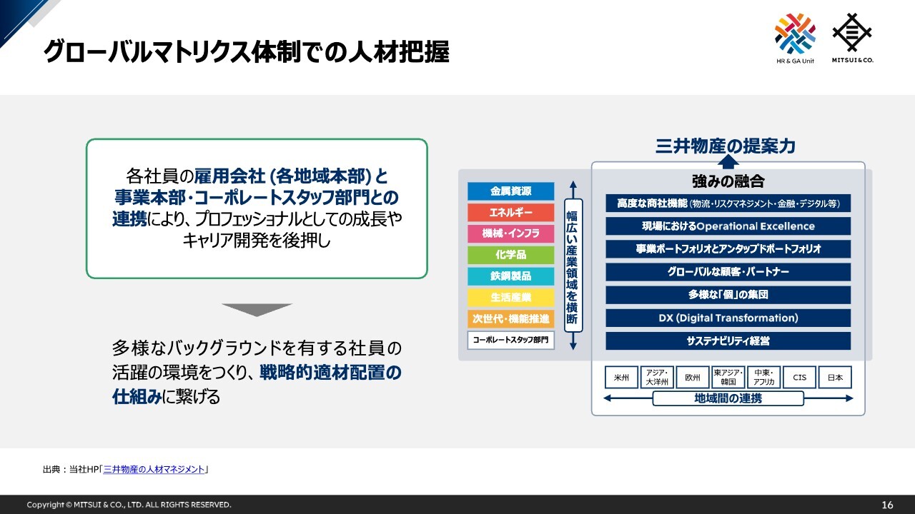Select the エネルギー red segment box
The width and height of the screenshot is (915, 514).
point(510,213)
